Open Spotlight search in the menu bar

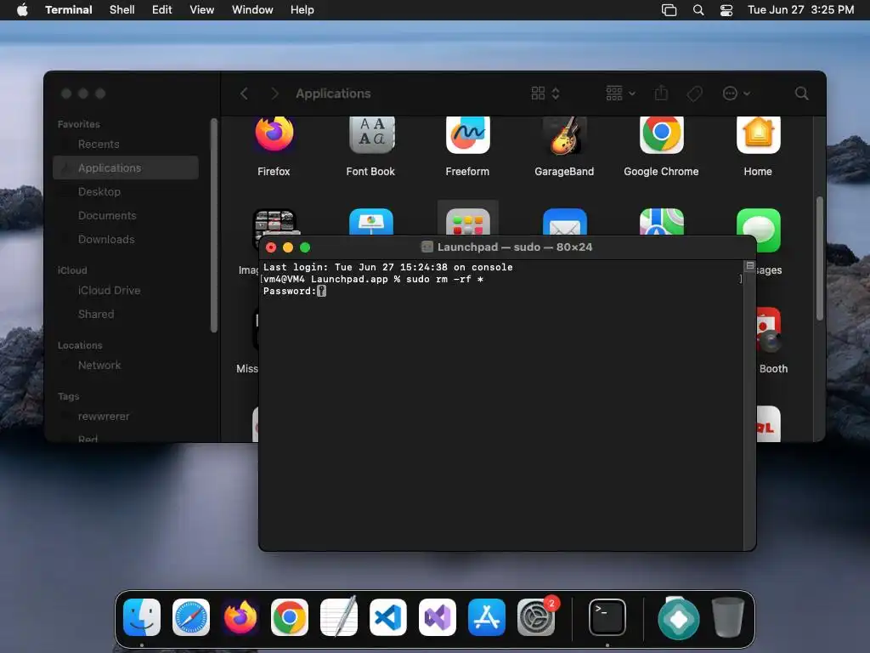pyautogui.click(x=698, y=10)
